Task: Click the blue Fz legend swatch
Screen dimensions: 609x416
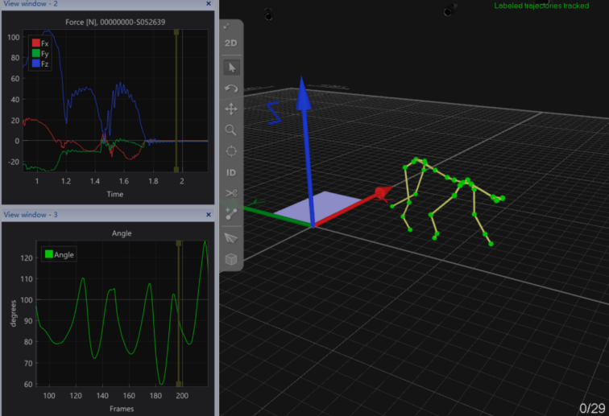Action: point(35,64)
